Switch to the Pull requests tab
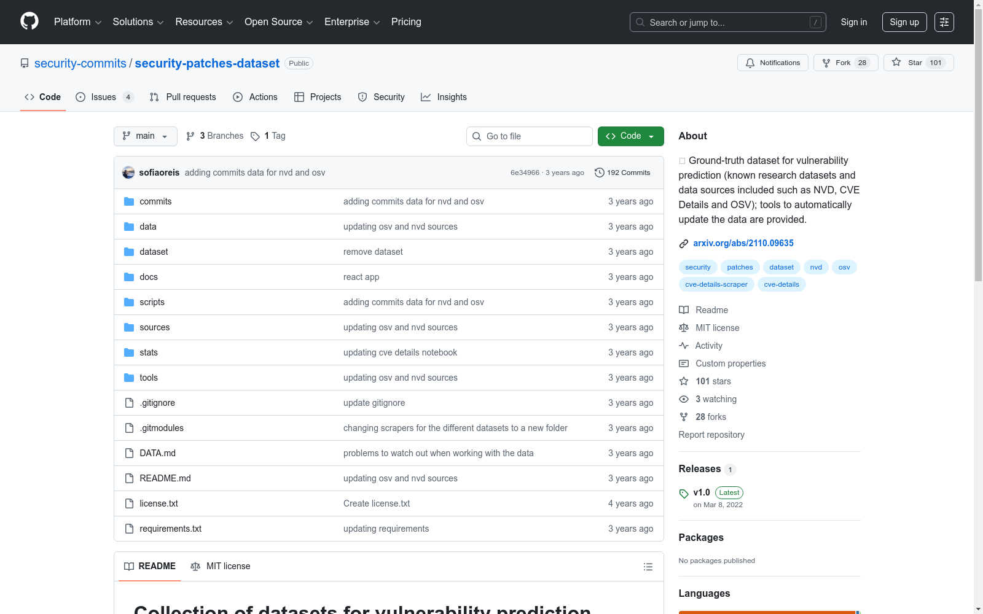The width and height of the screenshot is (983, 614). pyautogui.click(x=183, y=97)
